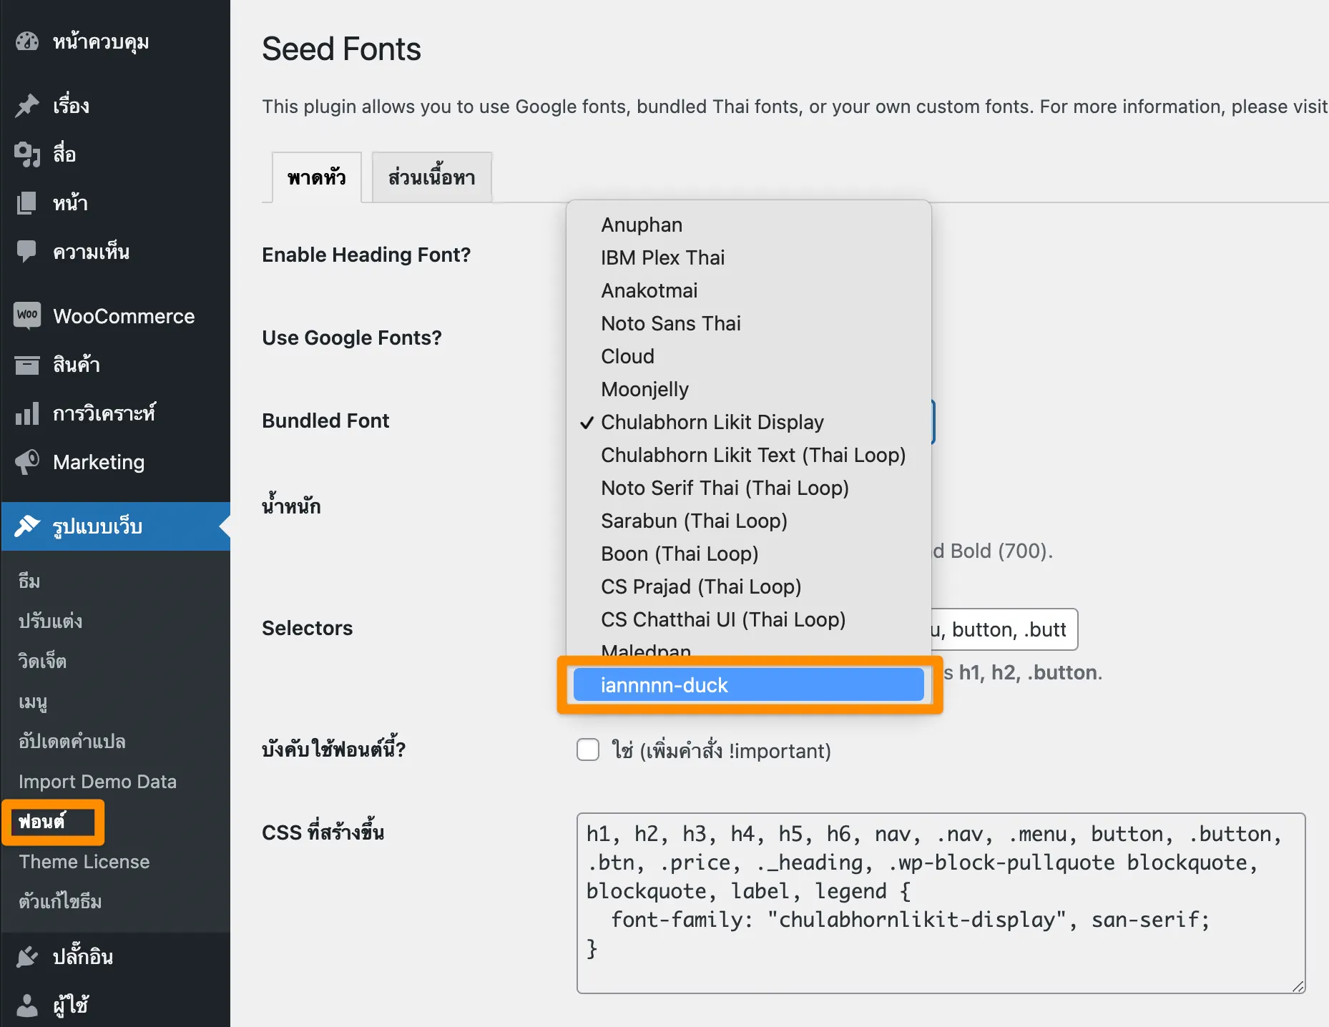
Task: Switch to the พาดหัว tab
Action: (x=316, y=177)
